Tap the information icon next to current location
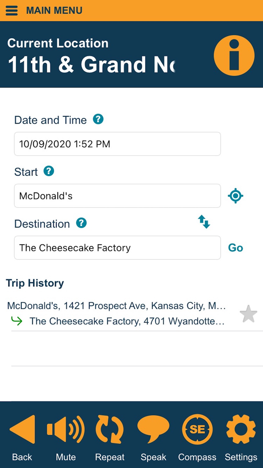 click(x=234, y=55)
